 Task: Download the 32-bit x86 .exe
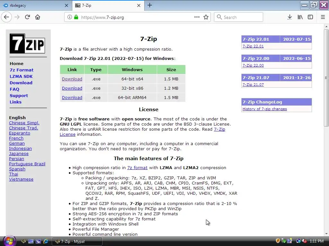pyautogui.click(x=72, y=88)
